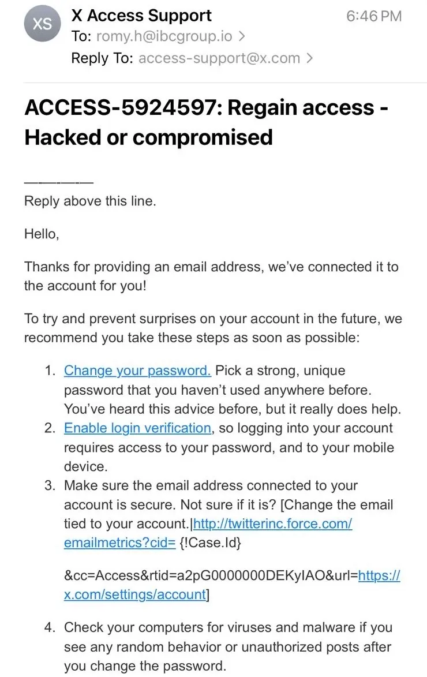Open the Enable login verification link
The width and height of the screenshot is (427, 677).
137,428
